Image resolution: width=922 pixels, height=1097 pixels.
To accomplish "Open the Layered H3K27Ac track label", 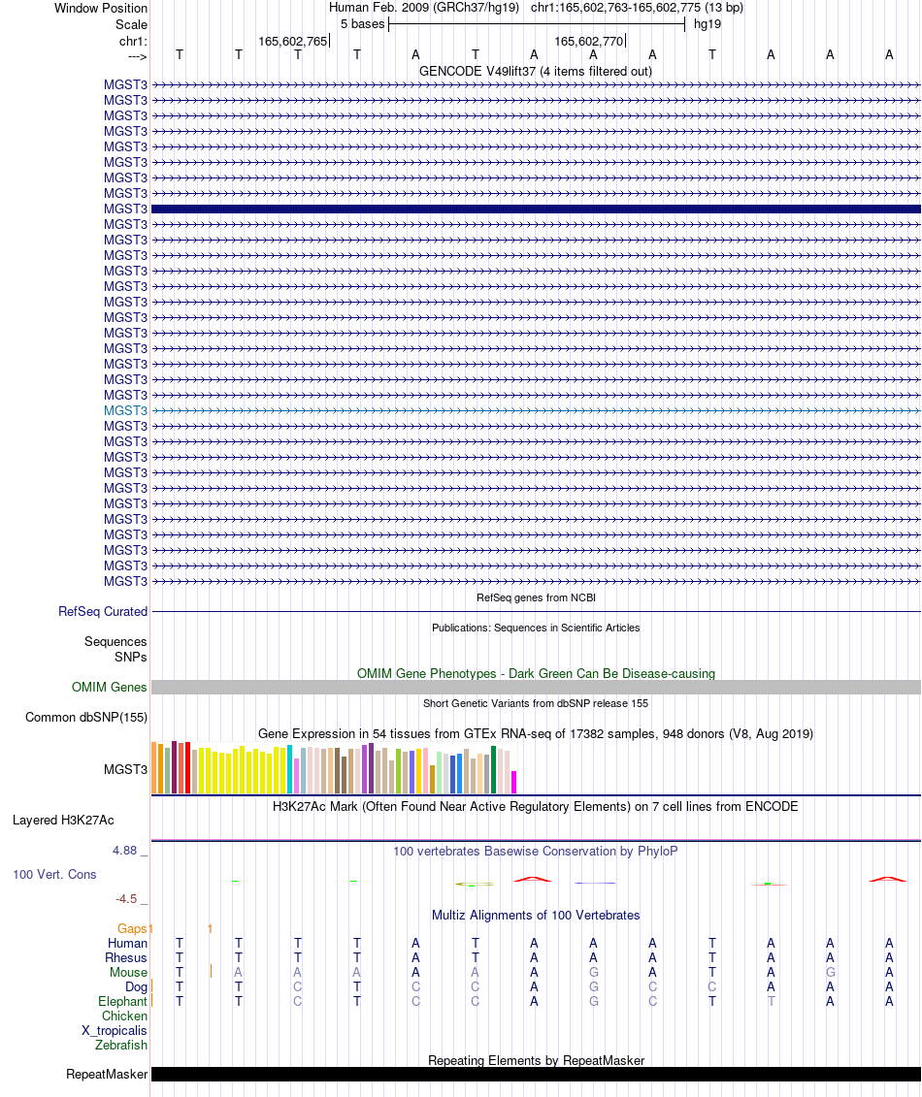I will pos(63,820).
